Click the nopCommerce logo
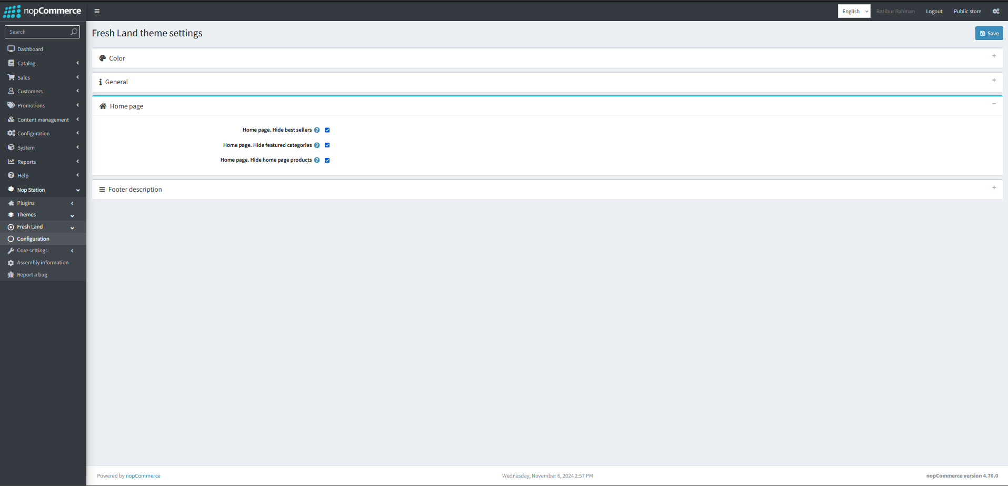 click(42, 11)
